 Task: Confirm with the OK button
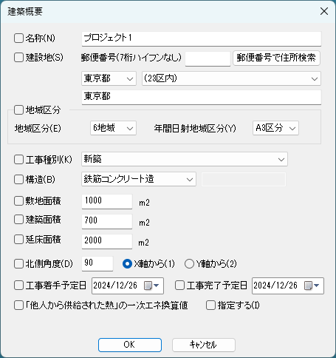point(130,345)
